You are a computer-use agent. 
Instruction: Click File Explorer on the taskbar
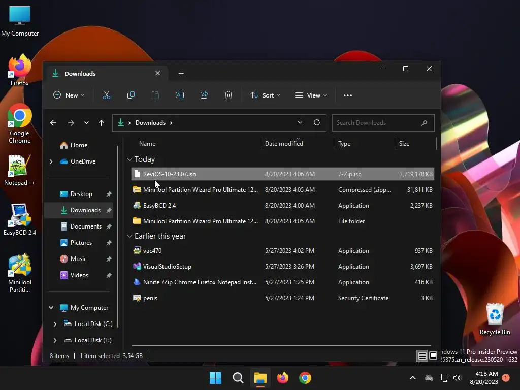tap(261, 378)
